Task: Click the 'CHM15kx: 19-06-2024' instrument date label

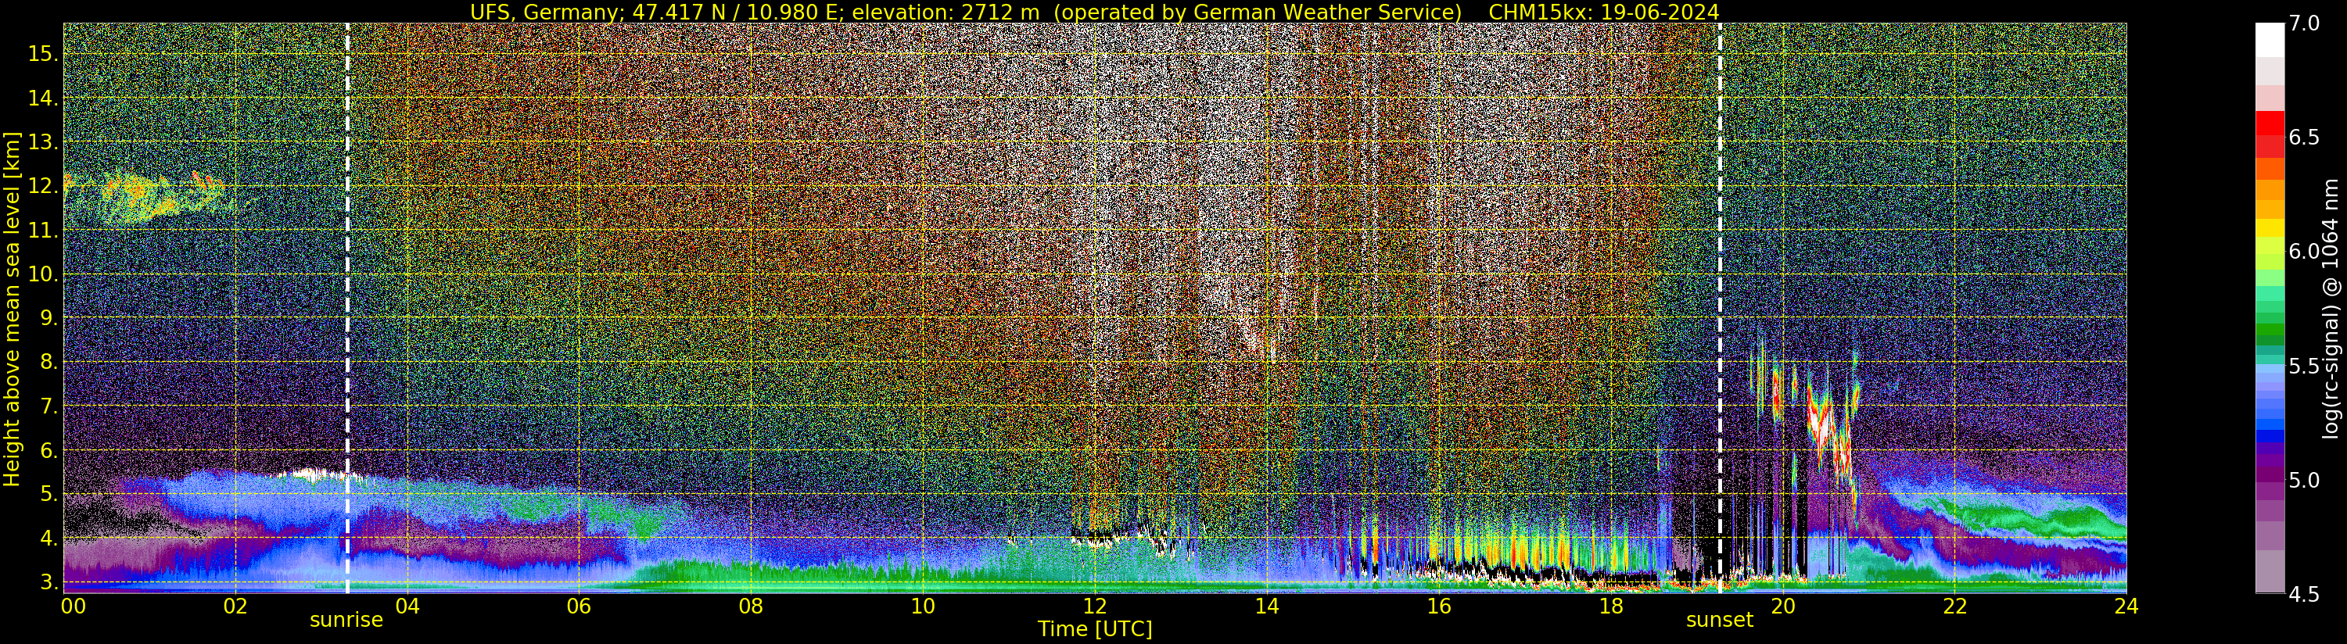Action: tap(1603, 12)
